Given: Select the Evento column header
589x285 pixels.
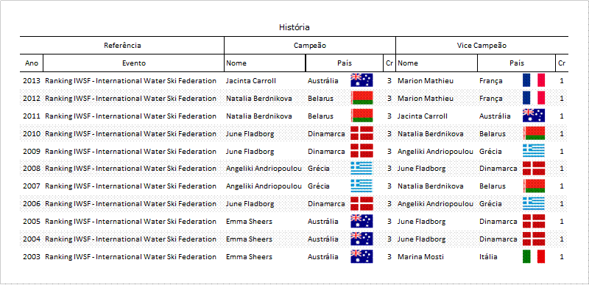Looking at the screenshot, I should [x=134, y=63].
